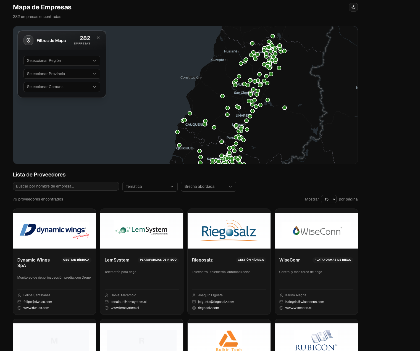
Task: Open the Mostrar per-page selector showing 15
Action: [x=329, y=199]
